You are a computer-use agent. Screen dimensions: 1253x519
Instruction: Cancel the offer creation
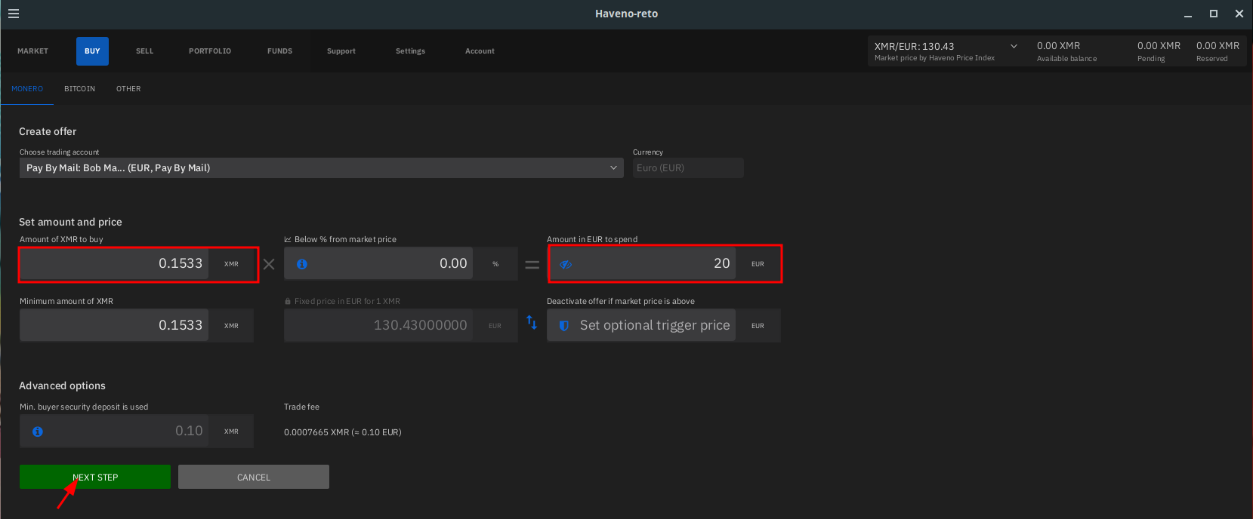[x=253, y=477]
